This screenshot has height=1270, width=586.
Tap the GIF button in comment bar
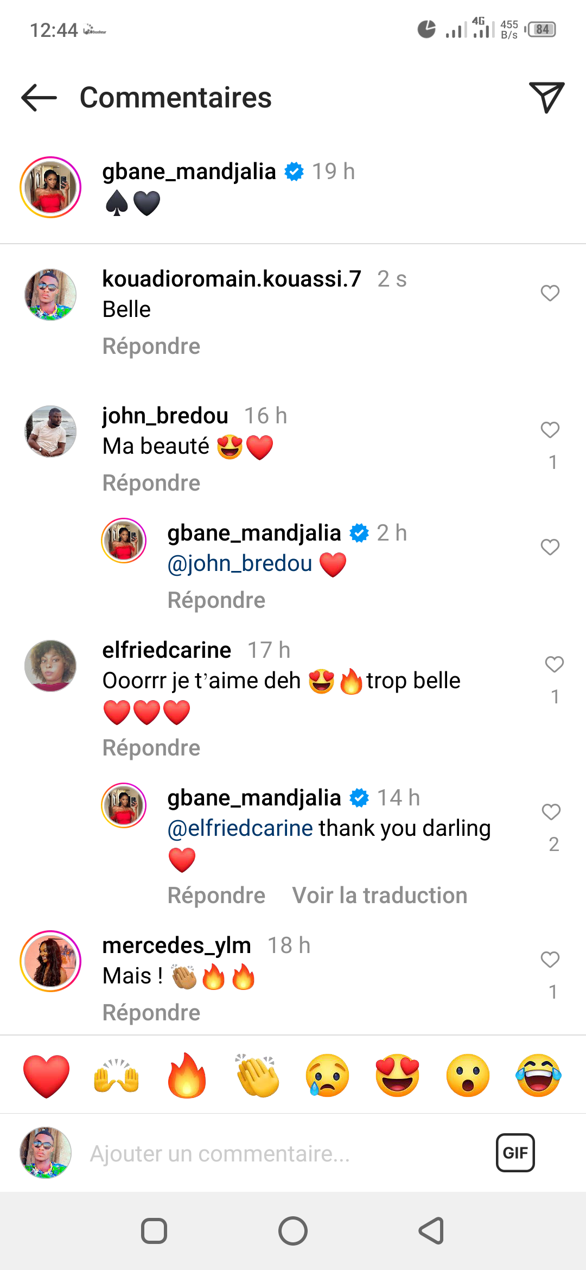(515, 1152)
